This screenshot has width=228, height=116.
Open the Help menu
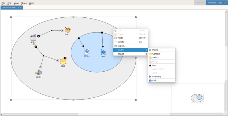point(31,3)
